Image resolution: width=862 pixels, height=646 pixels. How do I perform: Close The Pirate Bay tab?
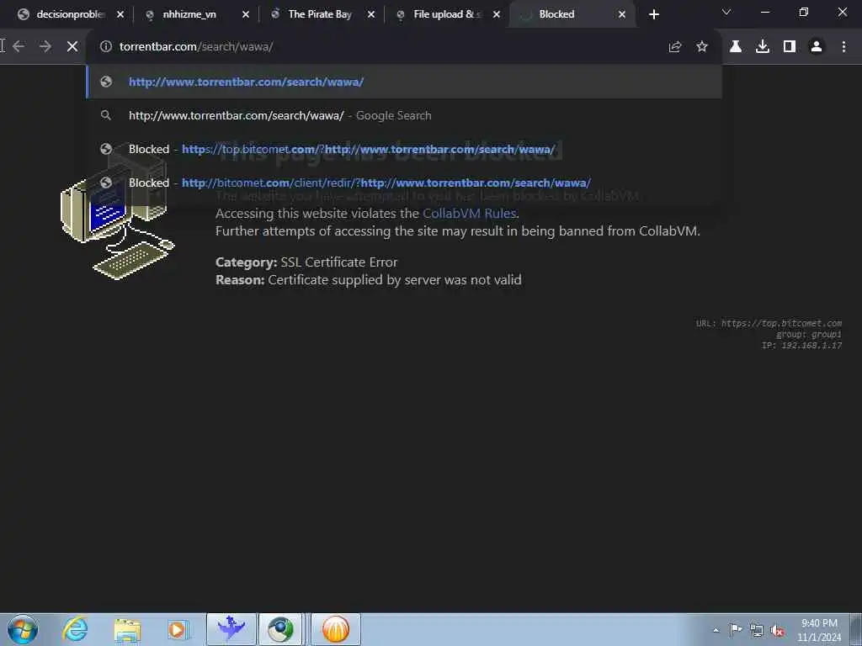click(371, 15)
